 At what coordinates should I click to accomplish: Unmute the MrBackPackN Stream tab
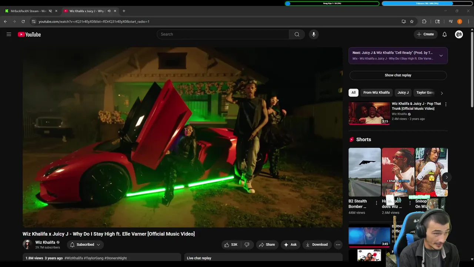tap(50, 11)
